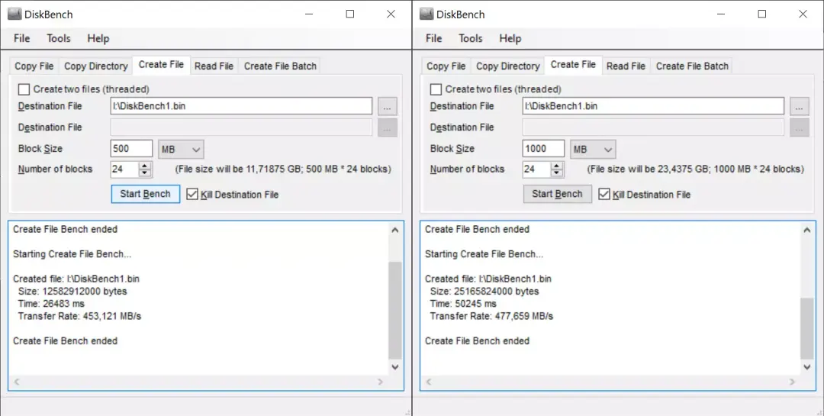Maximize the right DiskBench window

tap(762, 15)
